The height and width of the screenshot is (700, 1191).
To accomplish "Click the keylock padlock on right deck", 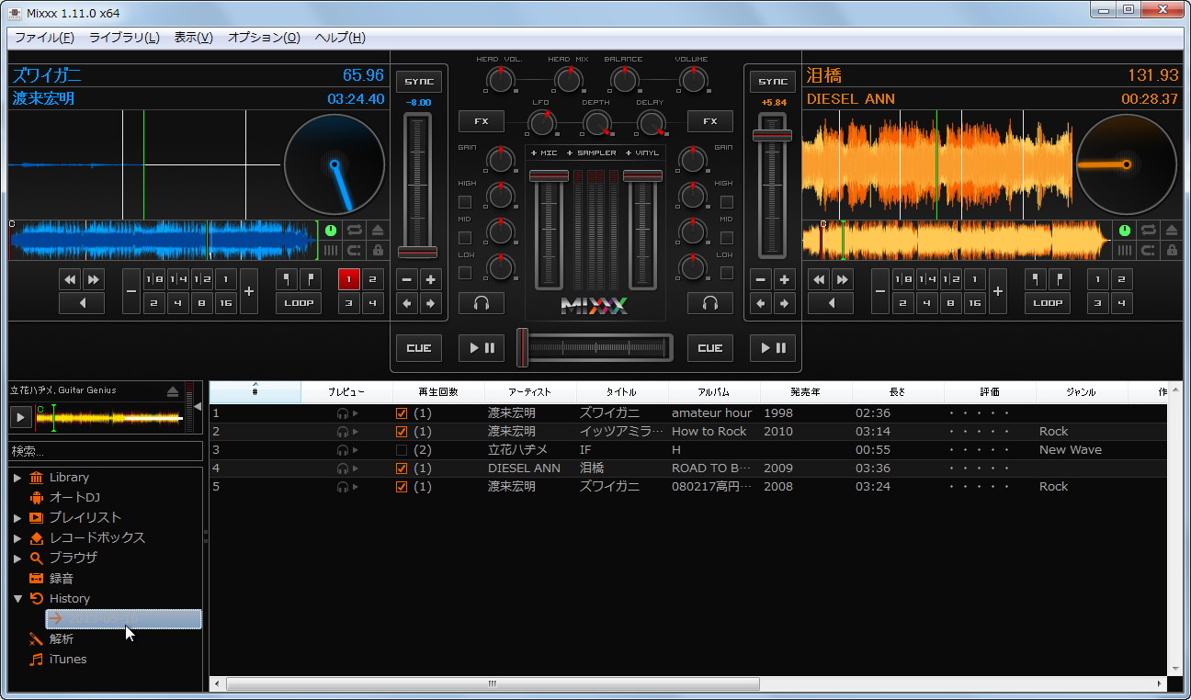I will [1171, 250].
